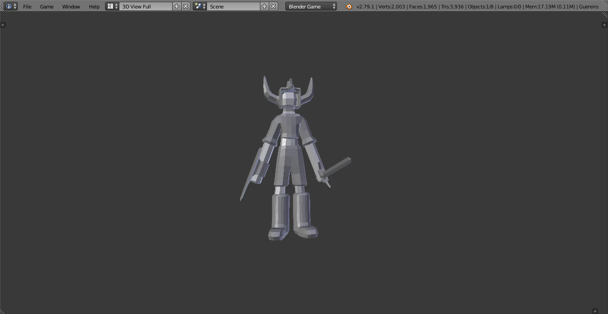Click the 'Scene' name text field
Image resolution: width=608 pixels, height=314 pixels.
pyautogui.click(x=231, y=7)
